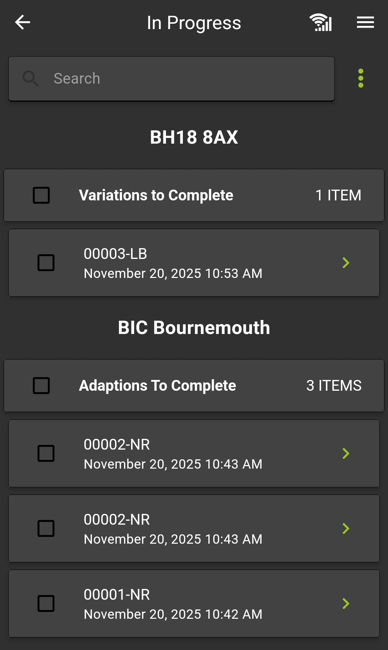Tap the Wi-Fi signal status icon

[321, 22]
